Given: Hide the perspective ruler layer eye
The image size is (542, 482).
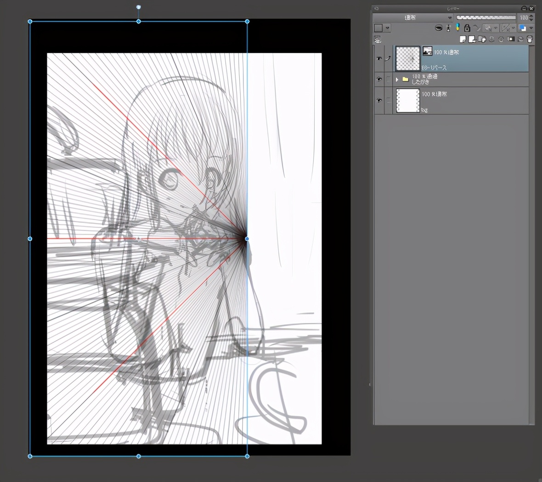Looking at the screenshot, I should (379, 58).
